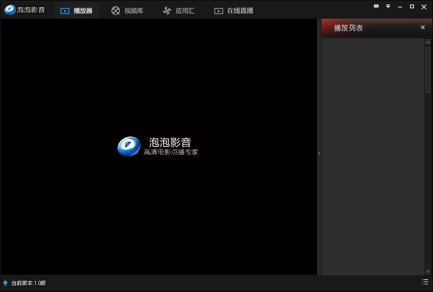The image size is (433, 292).
Task: Click the 泡泡影音 logo in the title bar
Action: tap(25, 10)
